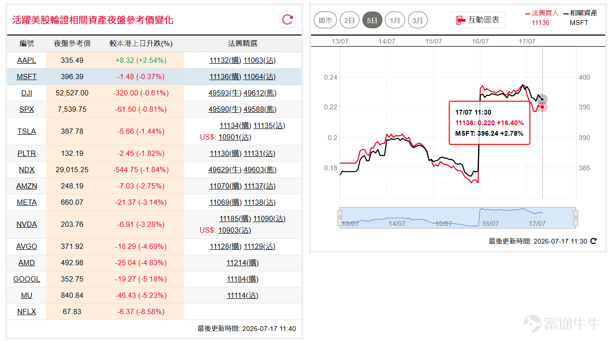610x341 pixels.
Task: Open the NFLX symbol link
Action: [x=27, y=312]
